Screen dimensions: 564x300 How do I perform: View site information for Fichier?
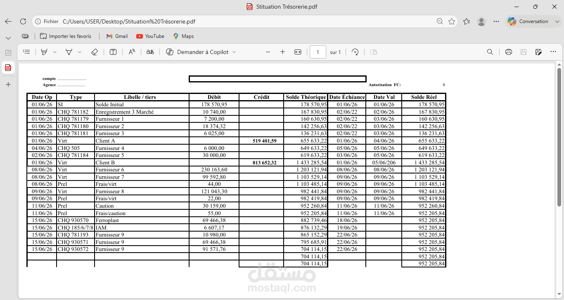pyautogui.click(x=47, y=21)
